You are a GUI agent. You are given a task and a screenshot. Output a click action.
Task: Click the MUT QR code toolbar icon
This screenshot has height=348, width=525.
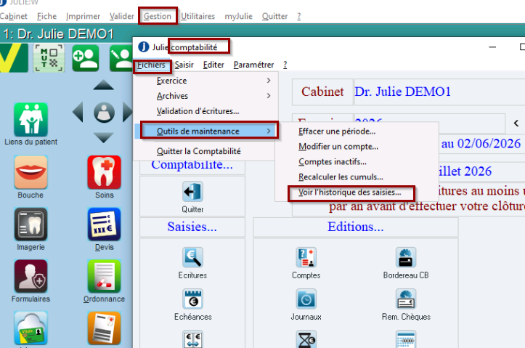(x=49, y=58)
